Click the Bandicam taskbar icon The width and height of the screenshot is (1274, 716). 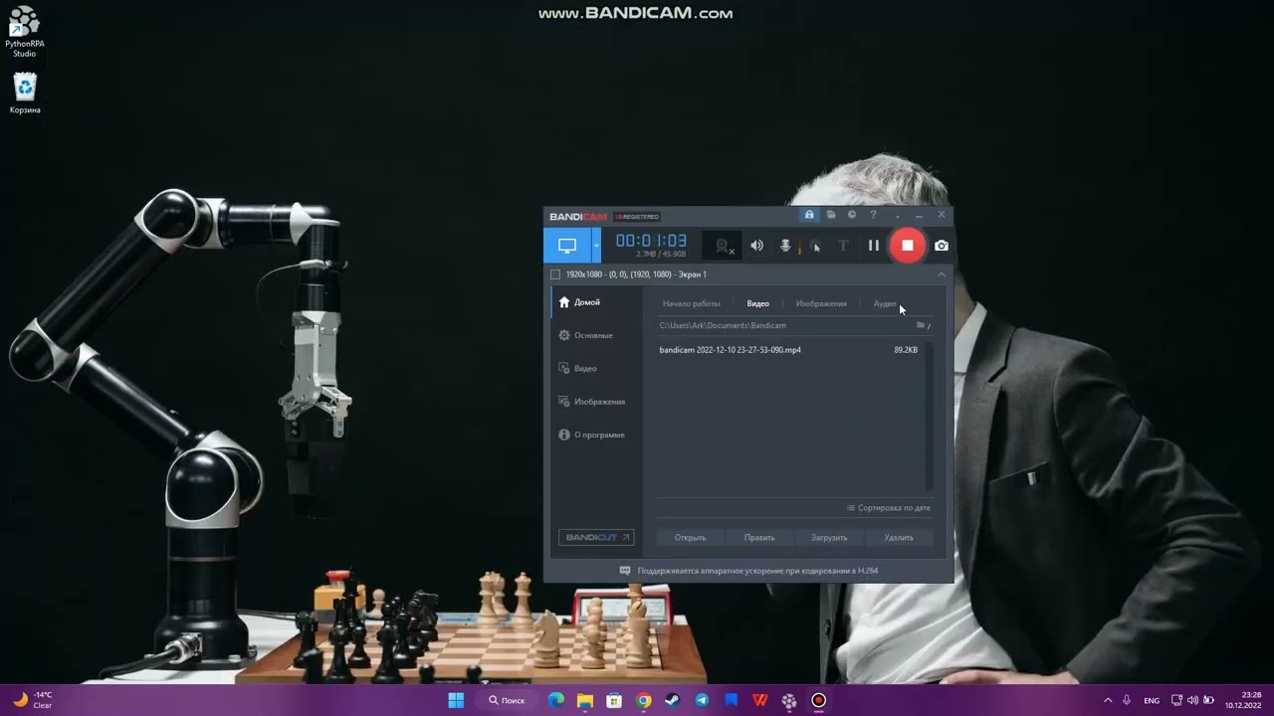point(819,700)
